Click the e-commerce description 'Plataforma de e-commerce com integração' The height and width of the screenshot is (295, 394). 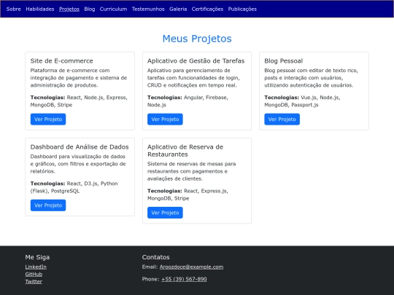[x=79, y=78]
